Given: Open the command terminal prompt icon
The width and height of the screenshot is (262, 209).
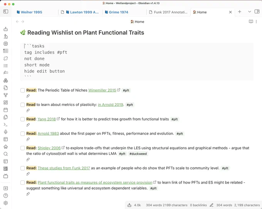Looking at the screenshot, I should point(6,125).
